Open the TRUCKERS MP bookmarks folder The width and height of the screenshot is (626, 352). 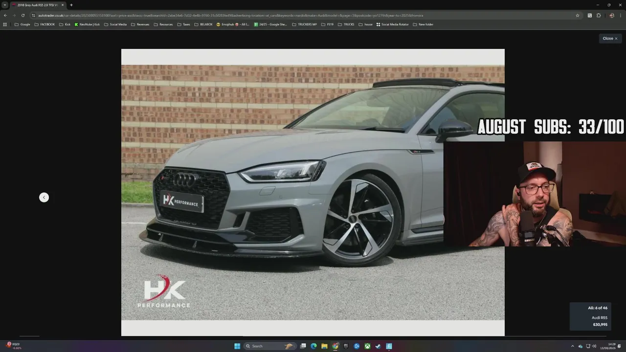pos(304,24)
